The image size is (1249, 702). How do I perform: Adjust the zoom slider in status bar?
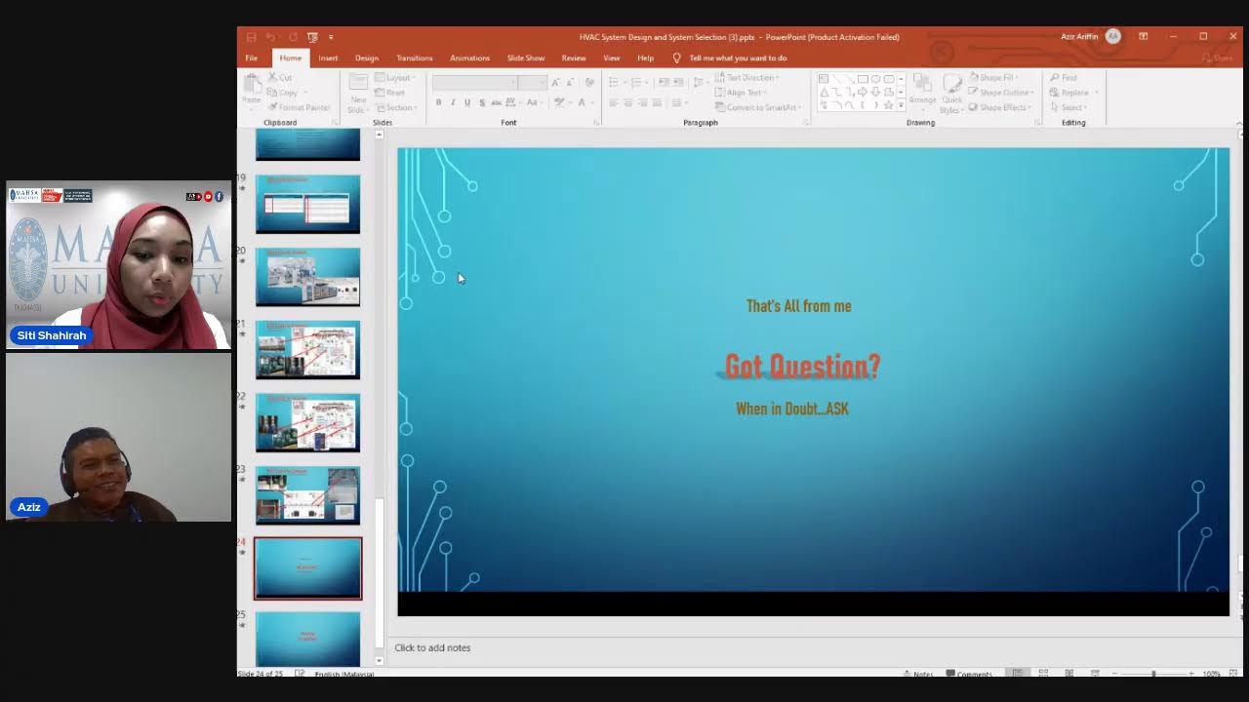[1153, 674]
